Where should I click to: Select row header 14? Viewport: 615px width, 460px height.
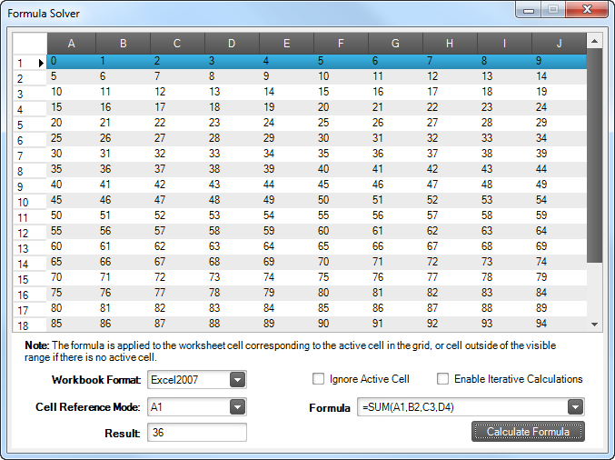[30, 264]
